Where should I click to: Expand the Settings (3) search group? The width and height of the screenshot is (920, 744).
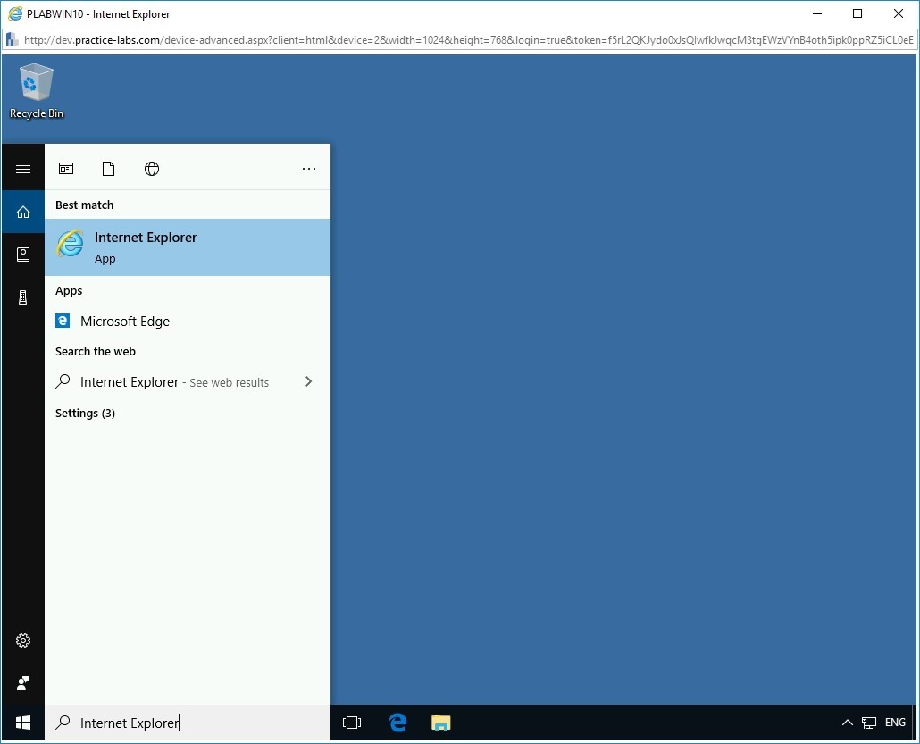[85, 413]
